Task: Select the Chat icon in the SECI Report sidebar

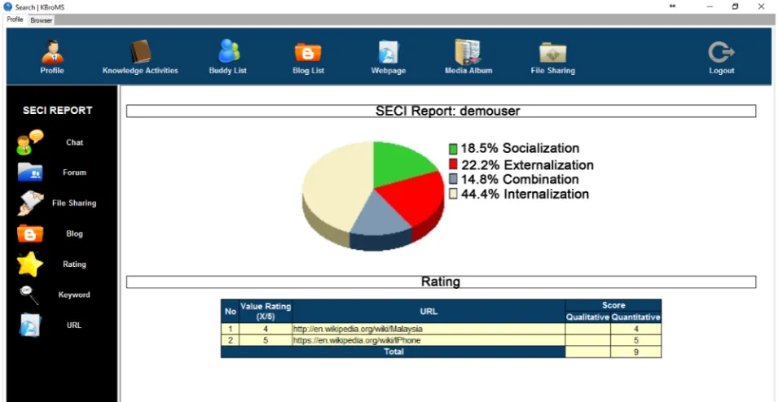Action: point(30,142)
